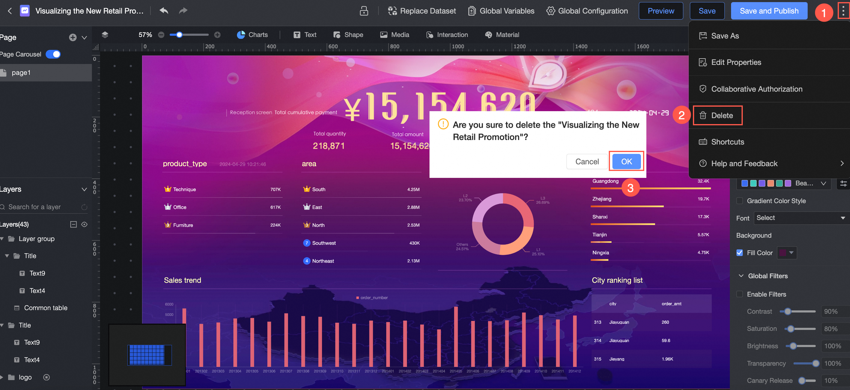The image size is (850, 390).
Task: Add a new page with plus icon
Action: 73,37
